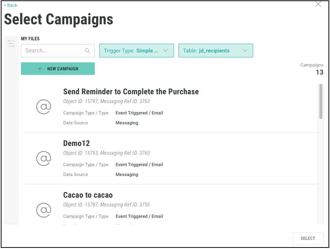Select the Demo12 campaign title
Image resolution: width=330 pixels, height=249 pixels.
click(77, 143)
